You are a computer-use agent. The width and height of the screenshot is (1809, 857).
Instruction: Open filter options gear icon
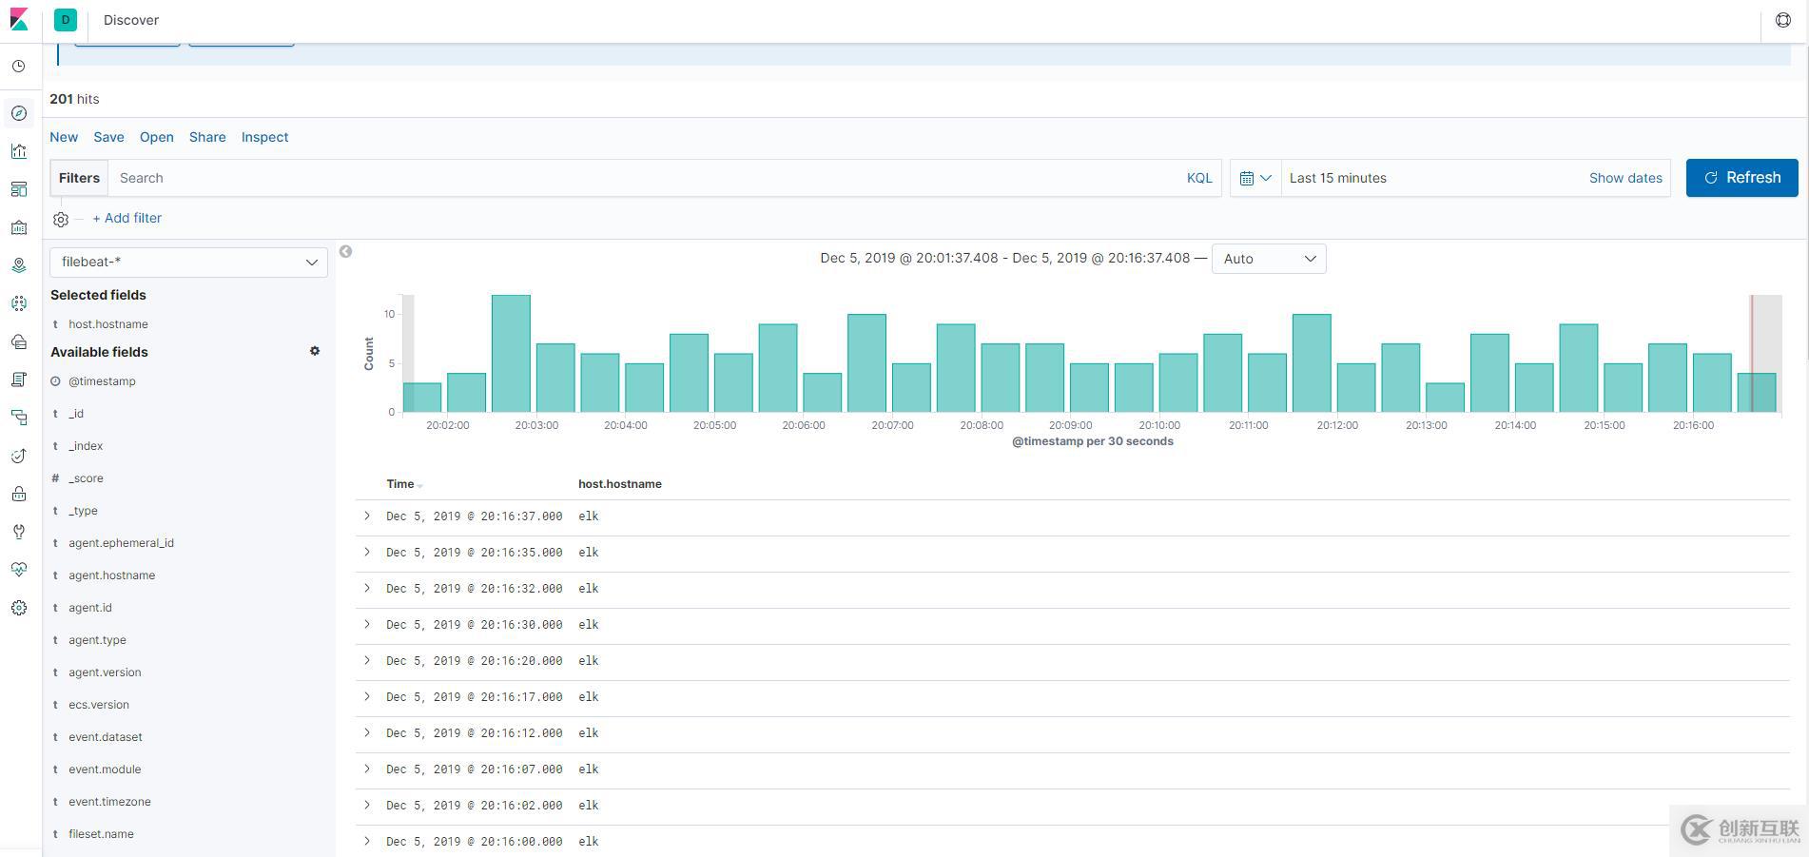click(x=61, y=219)
